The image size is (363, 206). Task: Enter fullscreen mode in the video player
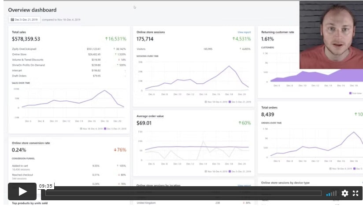[x=355, y=193]
